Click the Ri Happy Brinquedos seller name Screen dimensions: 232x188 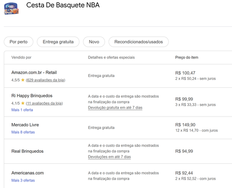[x=32, y=96]
